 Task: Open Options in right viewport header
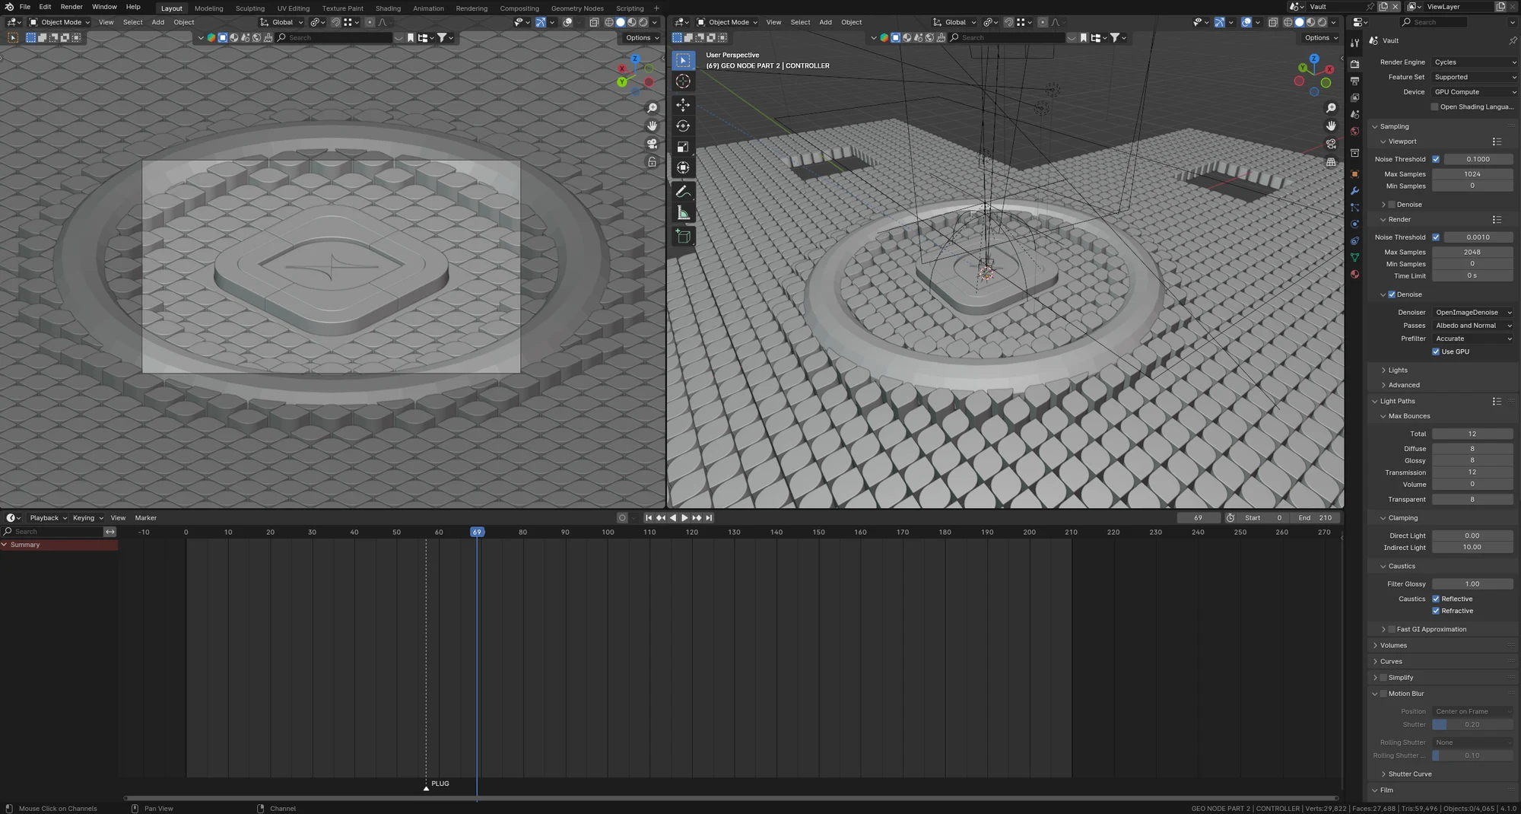click(1320, 37)
